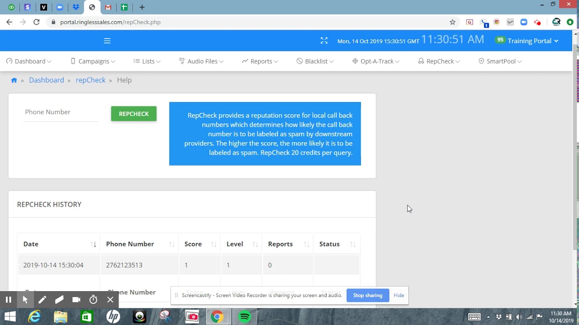Switch to the Dropbox browser tab
This screenshot has height=325, width=579.
click(76, 7)
